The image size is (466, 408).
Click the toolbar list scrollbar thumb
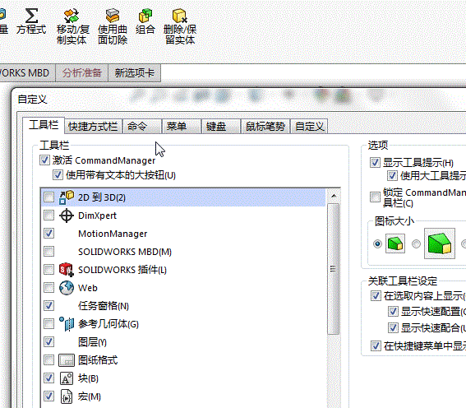334,269
